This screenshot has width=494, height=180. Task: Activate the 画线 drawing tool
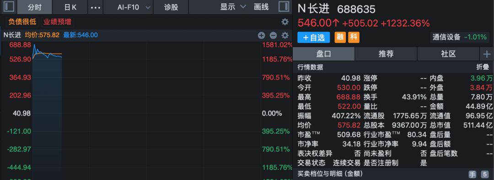pyautogui.click(x=261, y=7)
